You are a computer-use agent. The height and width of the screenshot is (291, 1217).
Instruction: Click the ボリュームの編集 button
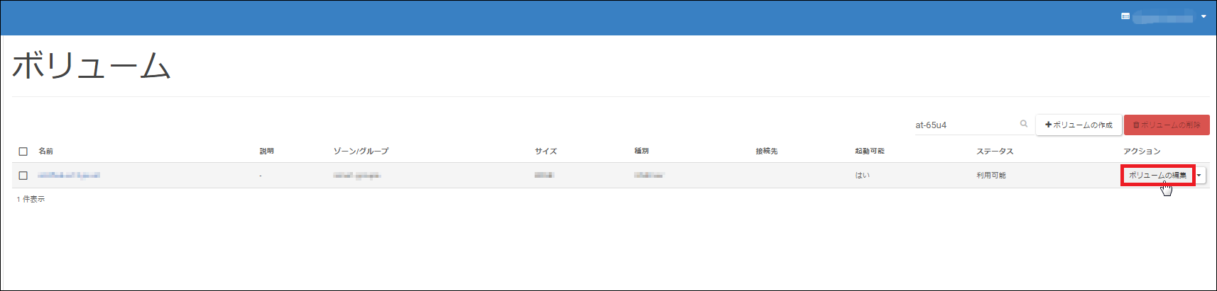[x=1157, y=175]
